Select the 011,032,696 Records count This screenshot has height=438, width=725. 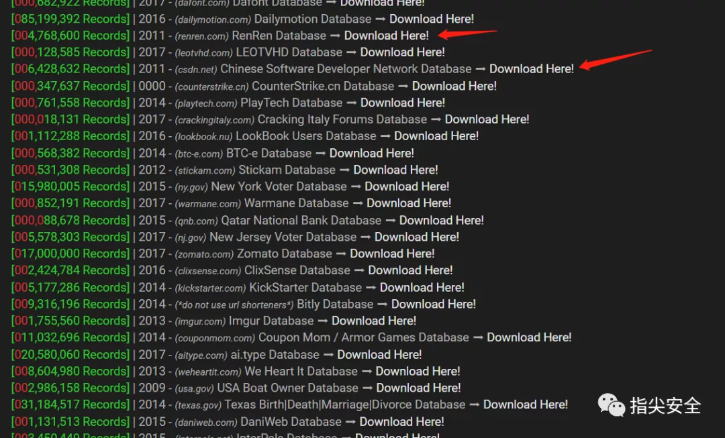pyautogui.click(x=70, y=337)
